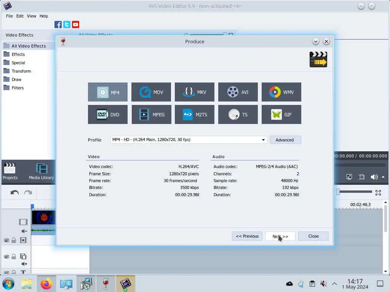This screenshot has width=390, height=292.
Task: Click the main video track filmstrip icon
Action: tap(23, 222)
